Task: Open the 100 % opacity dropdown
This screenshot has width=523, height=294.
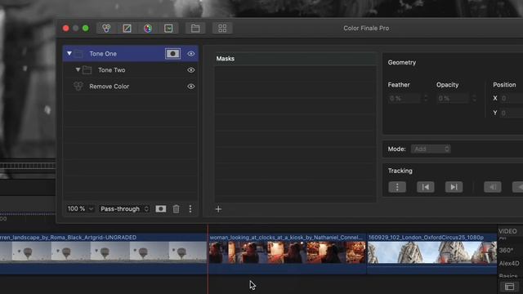Action: 80,209
